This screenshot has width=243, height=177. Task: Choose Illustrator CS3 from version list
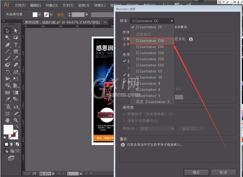tap(152, 59)
